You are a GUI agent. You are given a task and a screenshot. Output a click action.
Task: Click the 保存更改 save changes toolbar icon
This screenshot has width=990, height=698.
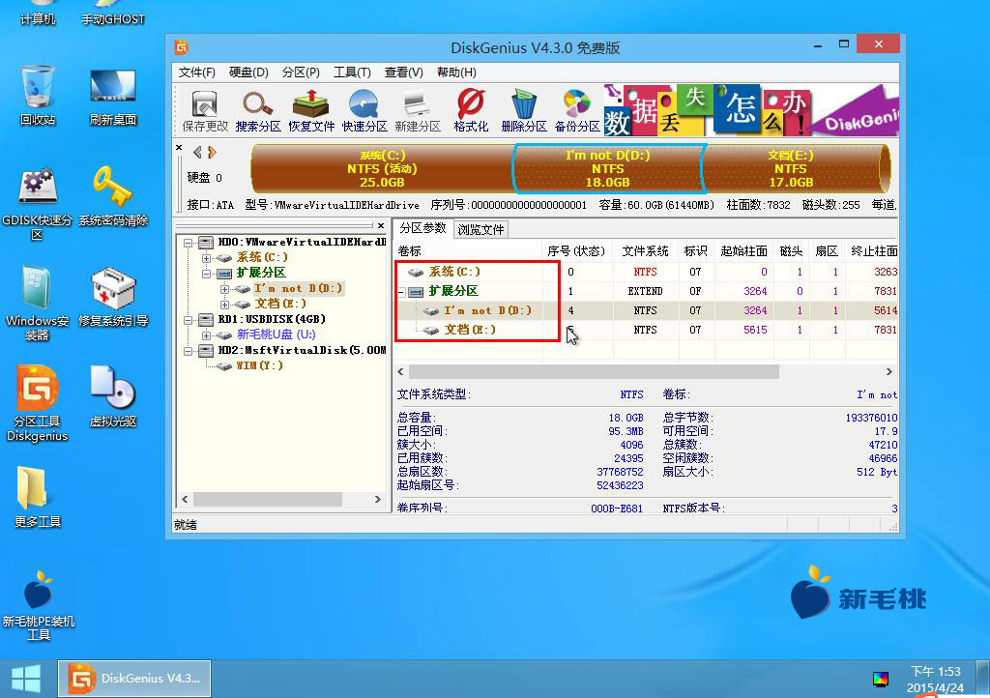click(205, 110)
